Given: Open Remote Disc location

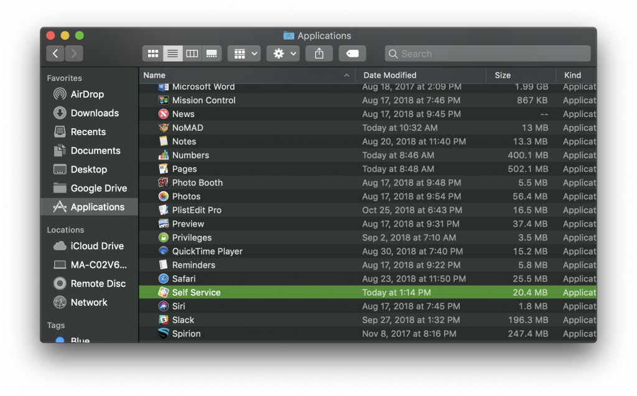Looking at the screenshot, I should click(90, 283).
